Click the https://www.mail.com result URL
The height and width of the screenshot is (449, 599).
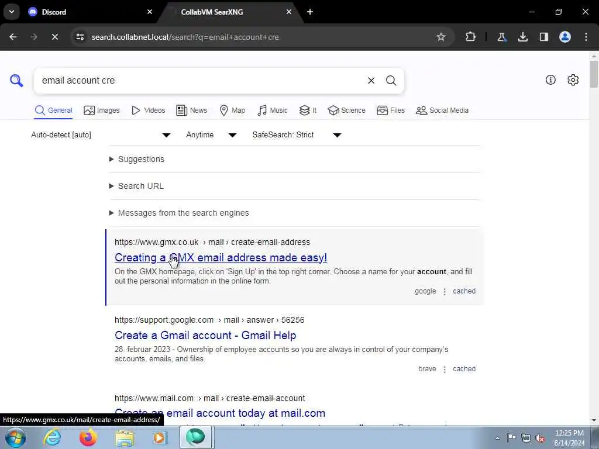(x=210, y=398)
